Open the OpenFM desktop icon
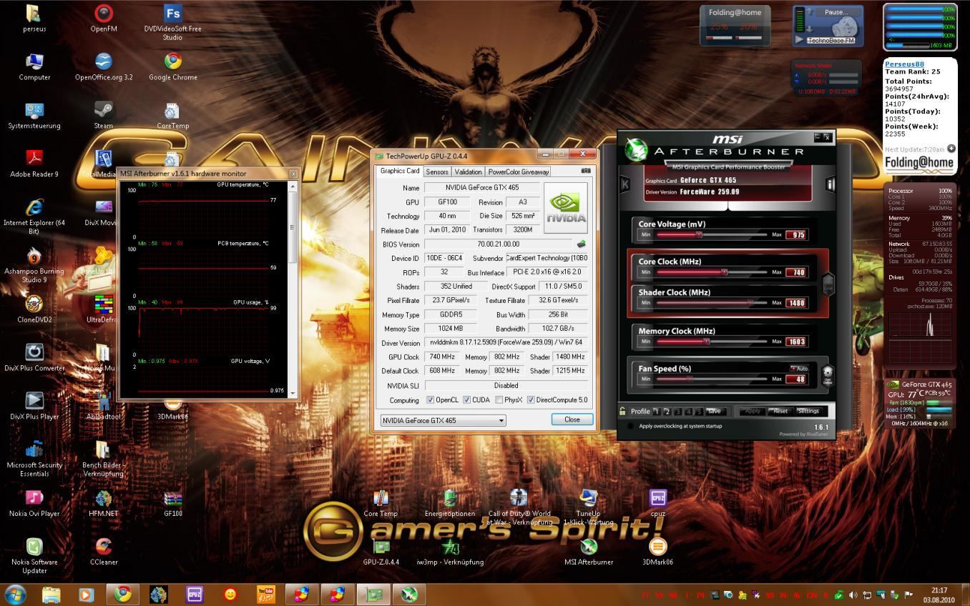Viewport: 970px width, 606px height. pos(104,19)
